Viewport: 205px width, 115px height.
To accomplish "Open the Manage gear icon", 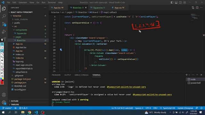I will (x=4, y=103).
